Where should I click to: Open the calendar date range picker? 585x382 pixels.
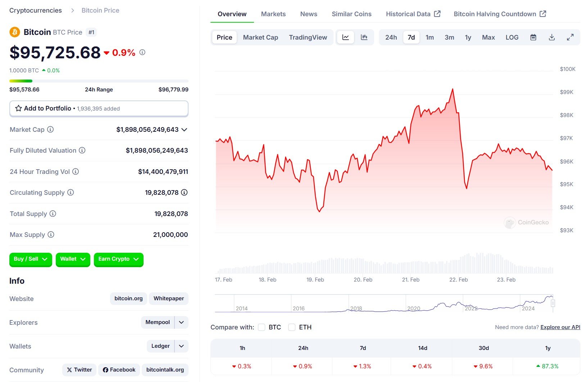533,37
